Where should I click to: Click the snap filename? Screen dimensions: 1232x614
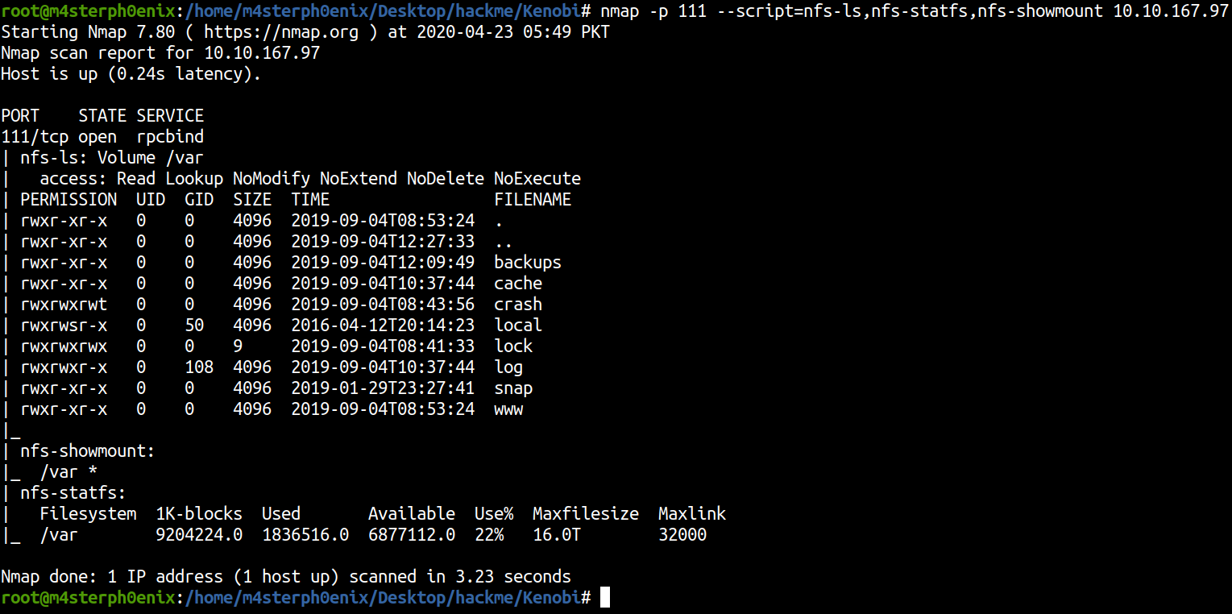coord(513,388)
